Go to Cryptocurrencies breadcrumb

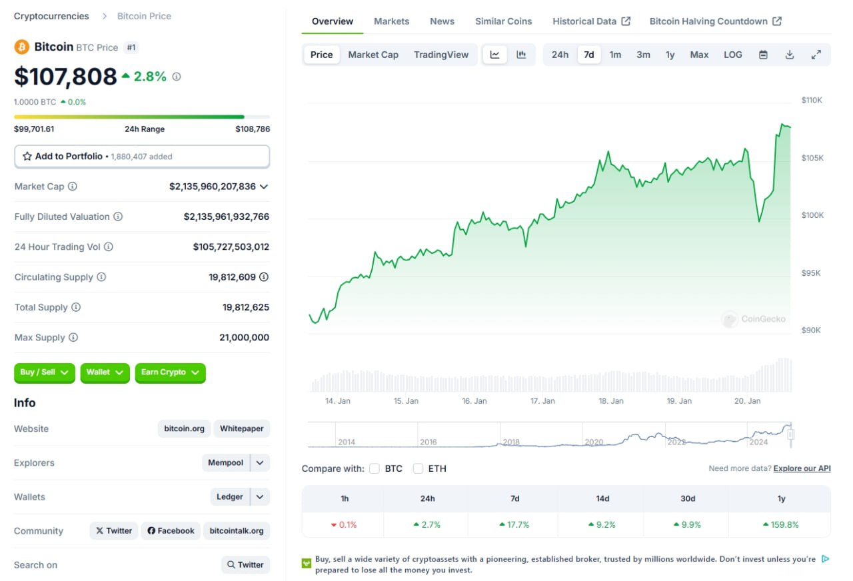point(51,16)
